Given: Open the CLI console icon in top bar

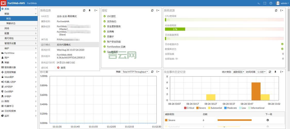Looking at the screenshot, I should (259, 3).
